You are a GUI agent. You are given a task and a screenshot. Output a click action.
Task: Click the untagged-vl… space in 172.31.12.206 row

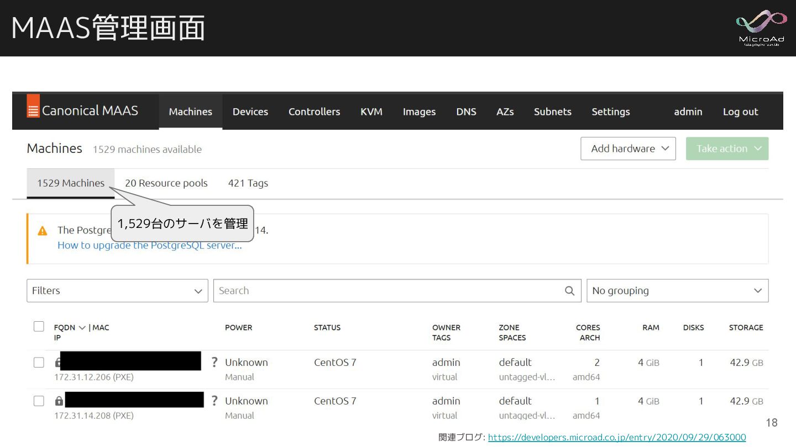[527, 377]
